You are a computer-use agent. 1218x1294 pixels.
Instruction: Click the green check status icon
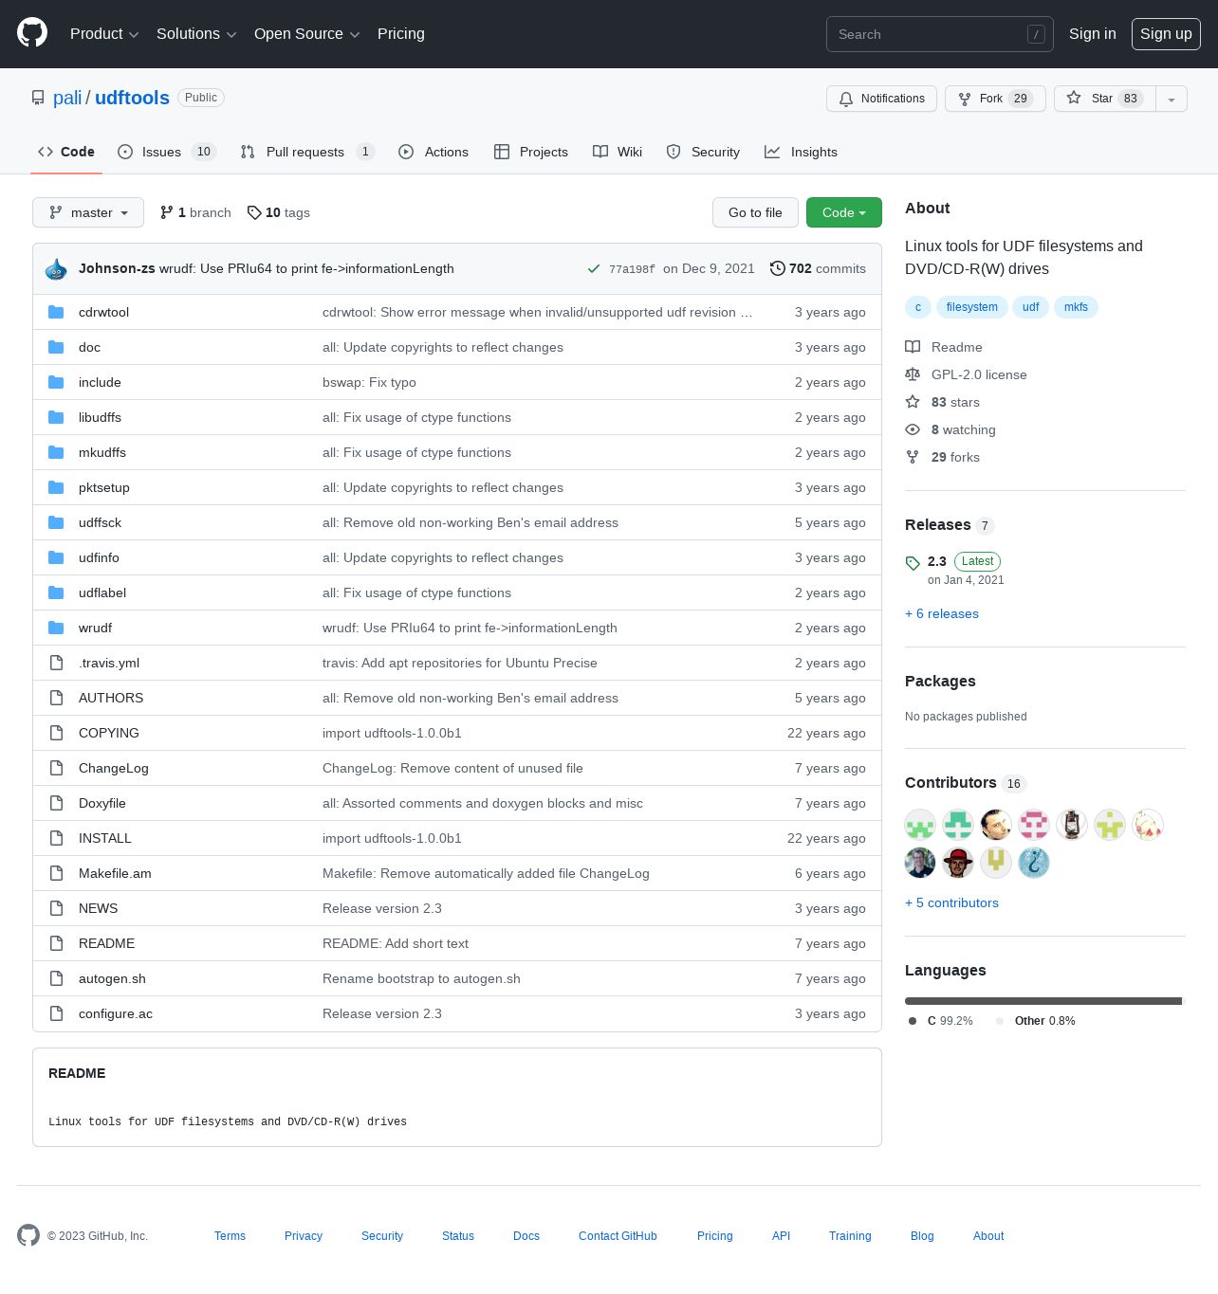point(594,269)
